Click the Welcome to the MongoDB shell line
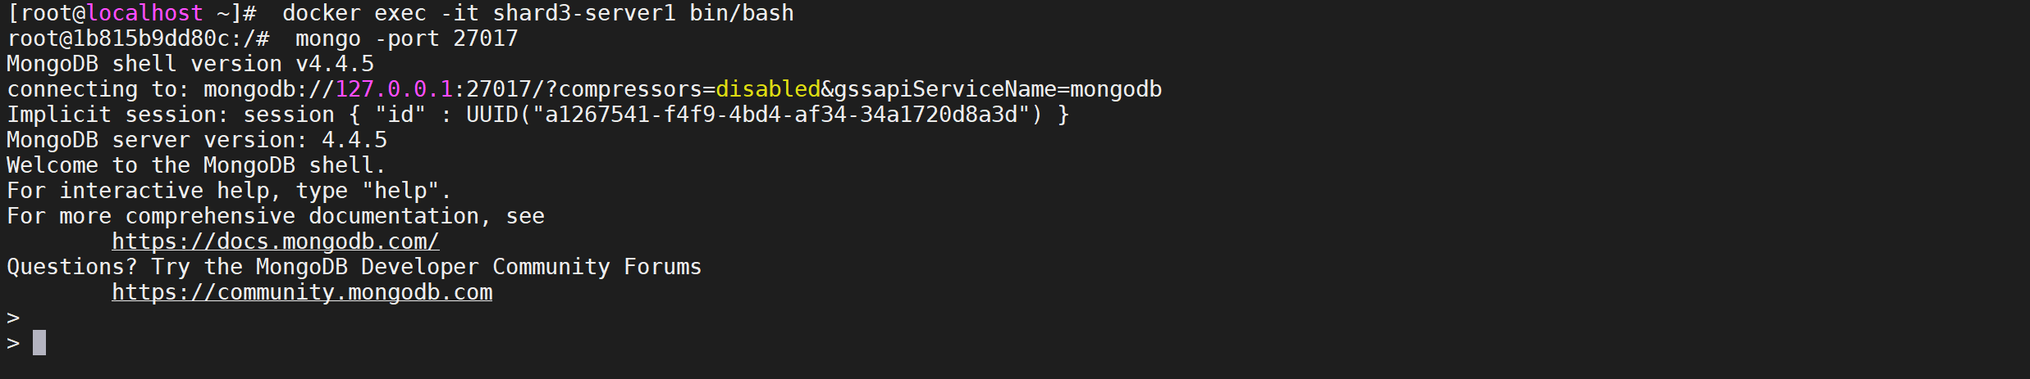The image size is (2030, 379). (x=195, y=165)
